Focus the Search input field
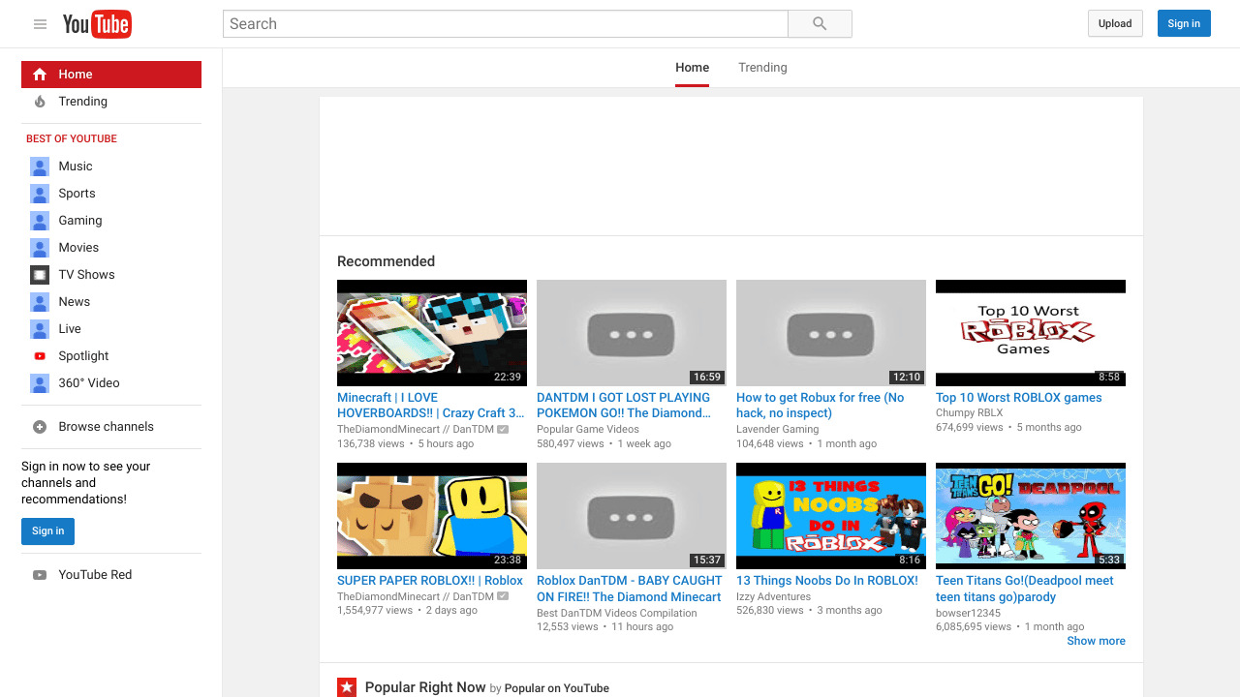Image resolution: width=1240 pixels, height=697 pixels. pos(505,24)
